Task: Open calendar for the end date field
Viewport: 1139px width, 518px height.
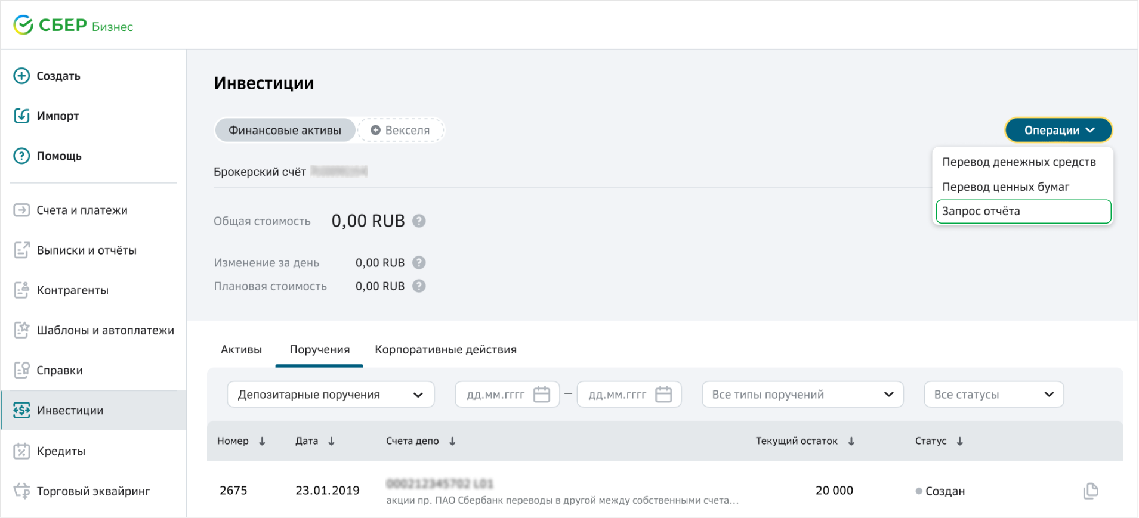Action: click(x=663, y=395)
